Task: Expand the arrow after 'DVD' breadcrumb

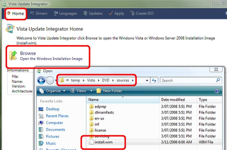Action: click(x=113, y=81)
